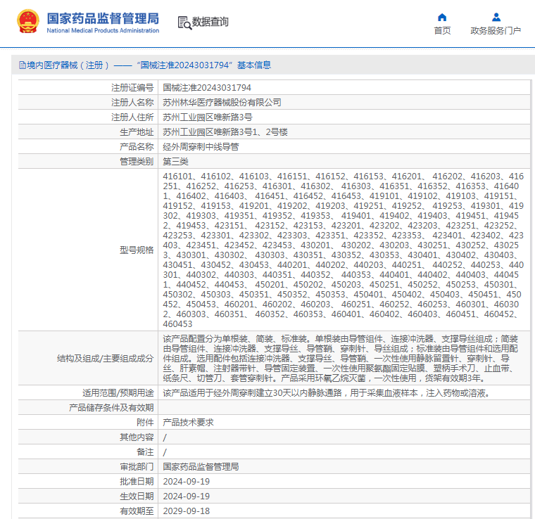
Task: Click the 型号规格 row label
Action: point(137,250)
